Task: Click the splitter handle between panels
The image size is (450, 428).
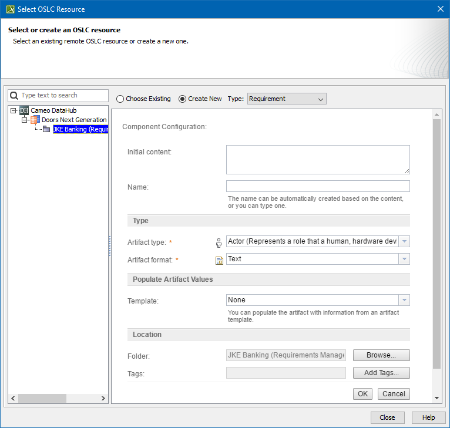Action: (x=110, y=246)
